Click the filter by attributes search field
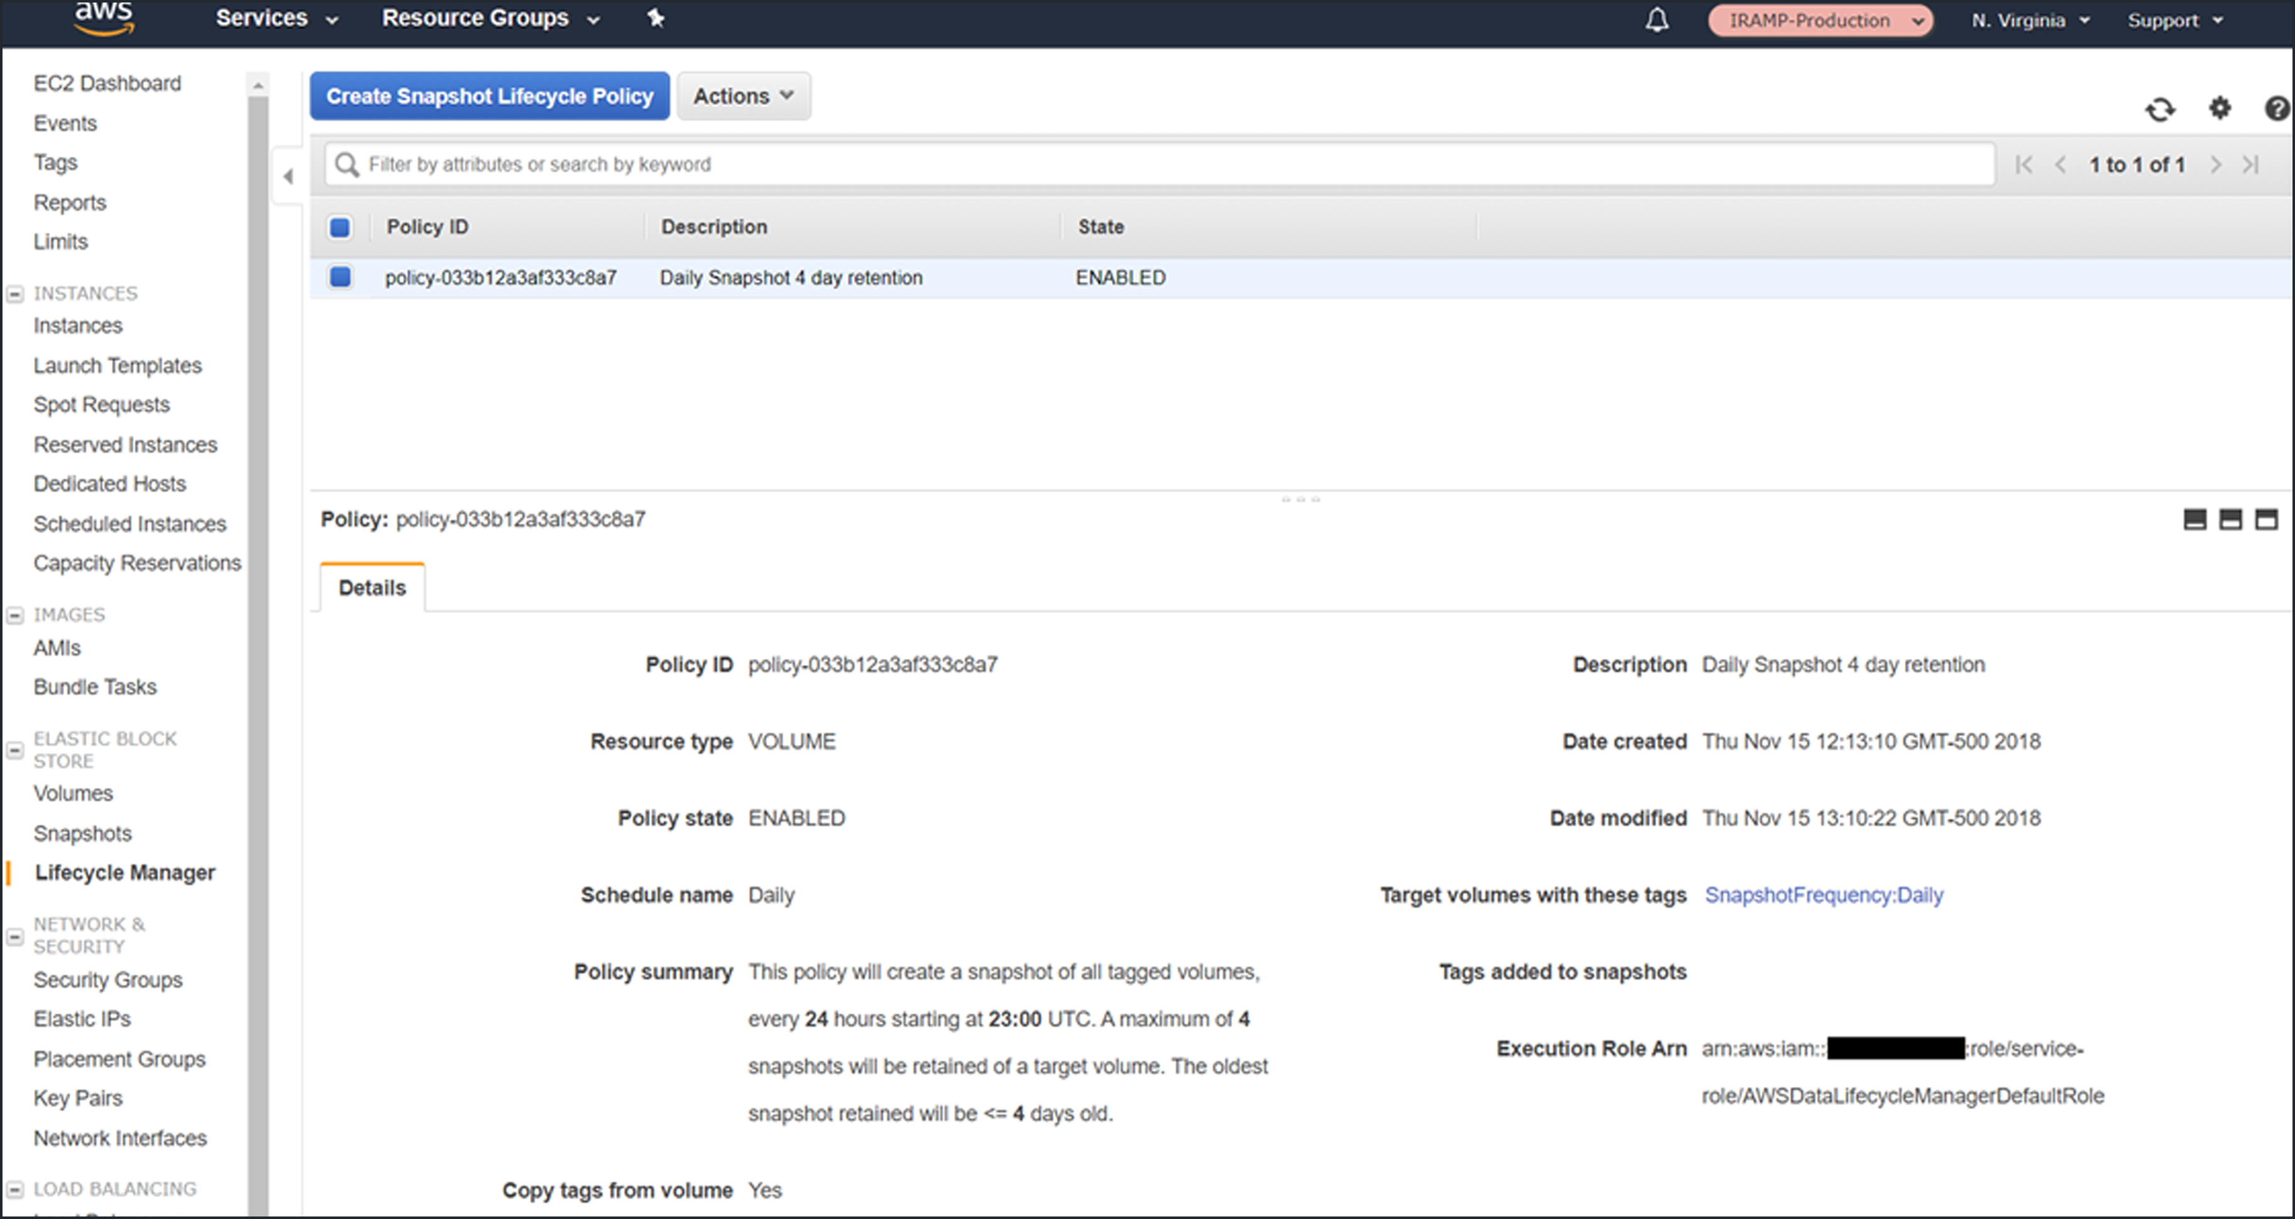The width and height of the screenshot is (2295, 1219). pyautogui.click(x=1159, y=165)
